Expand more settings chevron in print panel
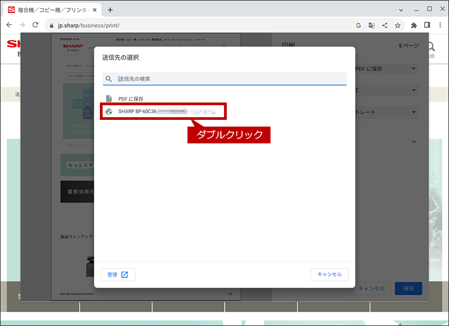 pos(414,142)
